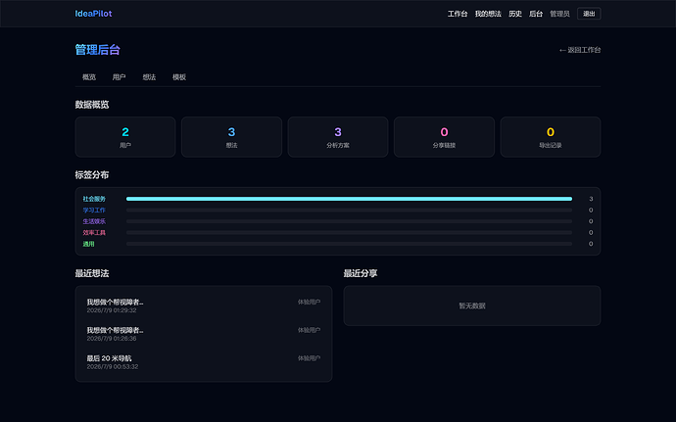Go to 我的想法 in the navigation bar
This screenshot has height=422, width=676.
[x=488, y=14]
